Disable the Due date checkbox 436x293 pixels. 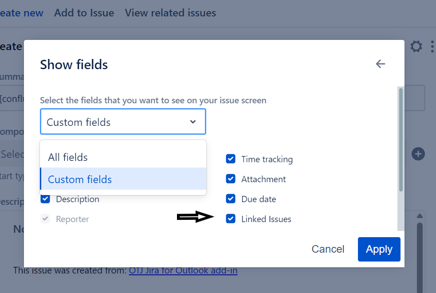(231, 199)
